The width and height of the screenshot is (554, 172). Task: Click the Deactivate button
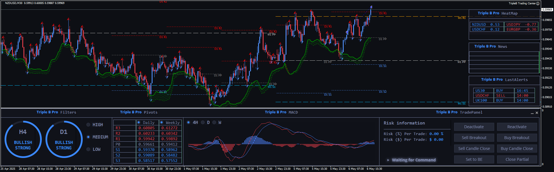click(474, 127)
